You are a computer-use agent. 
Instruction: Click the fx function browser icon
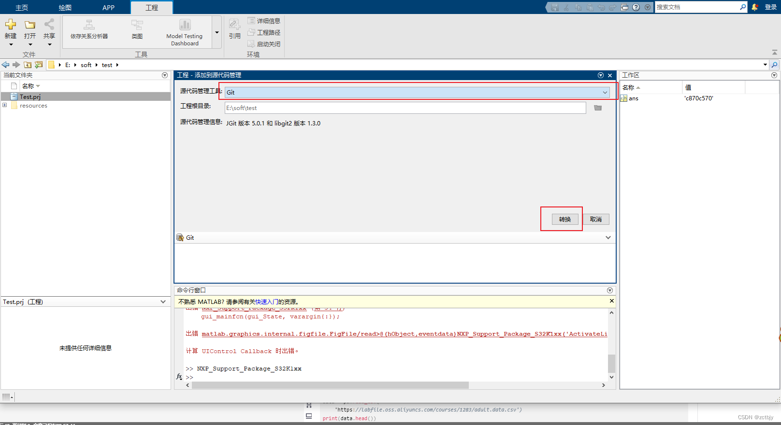coord(179,376)
